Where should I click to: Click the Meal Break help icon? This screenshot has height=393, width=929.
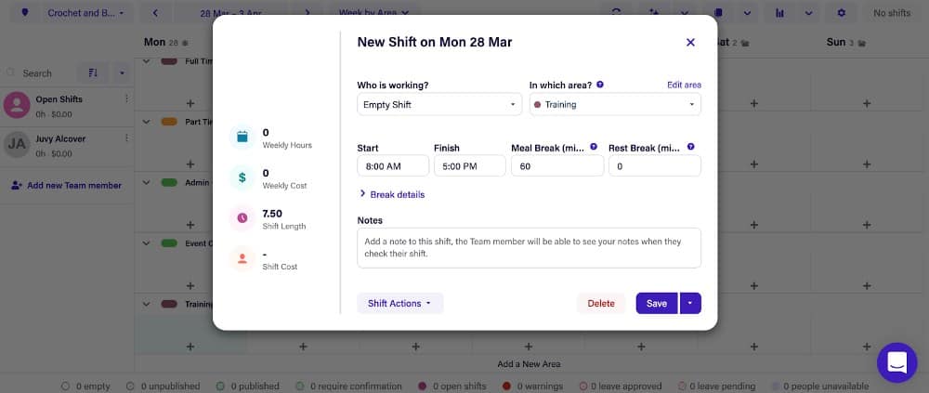coord(594,147)
